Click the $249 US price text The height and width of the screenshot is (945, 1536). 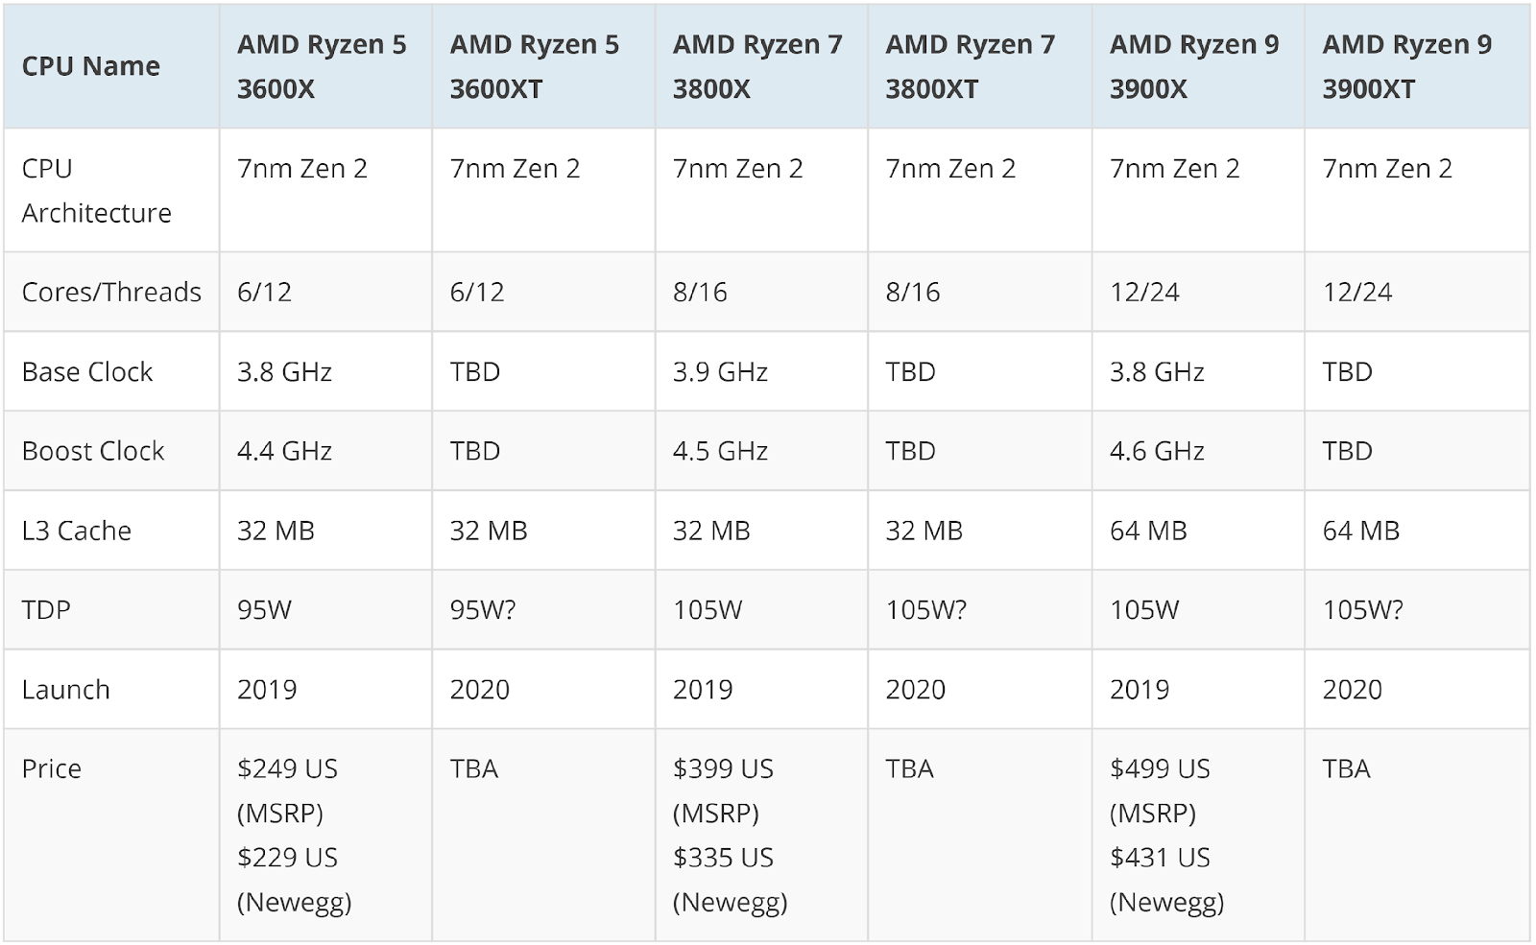287,768
